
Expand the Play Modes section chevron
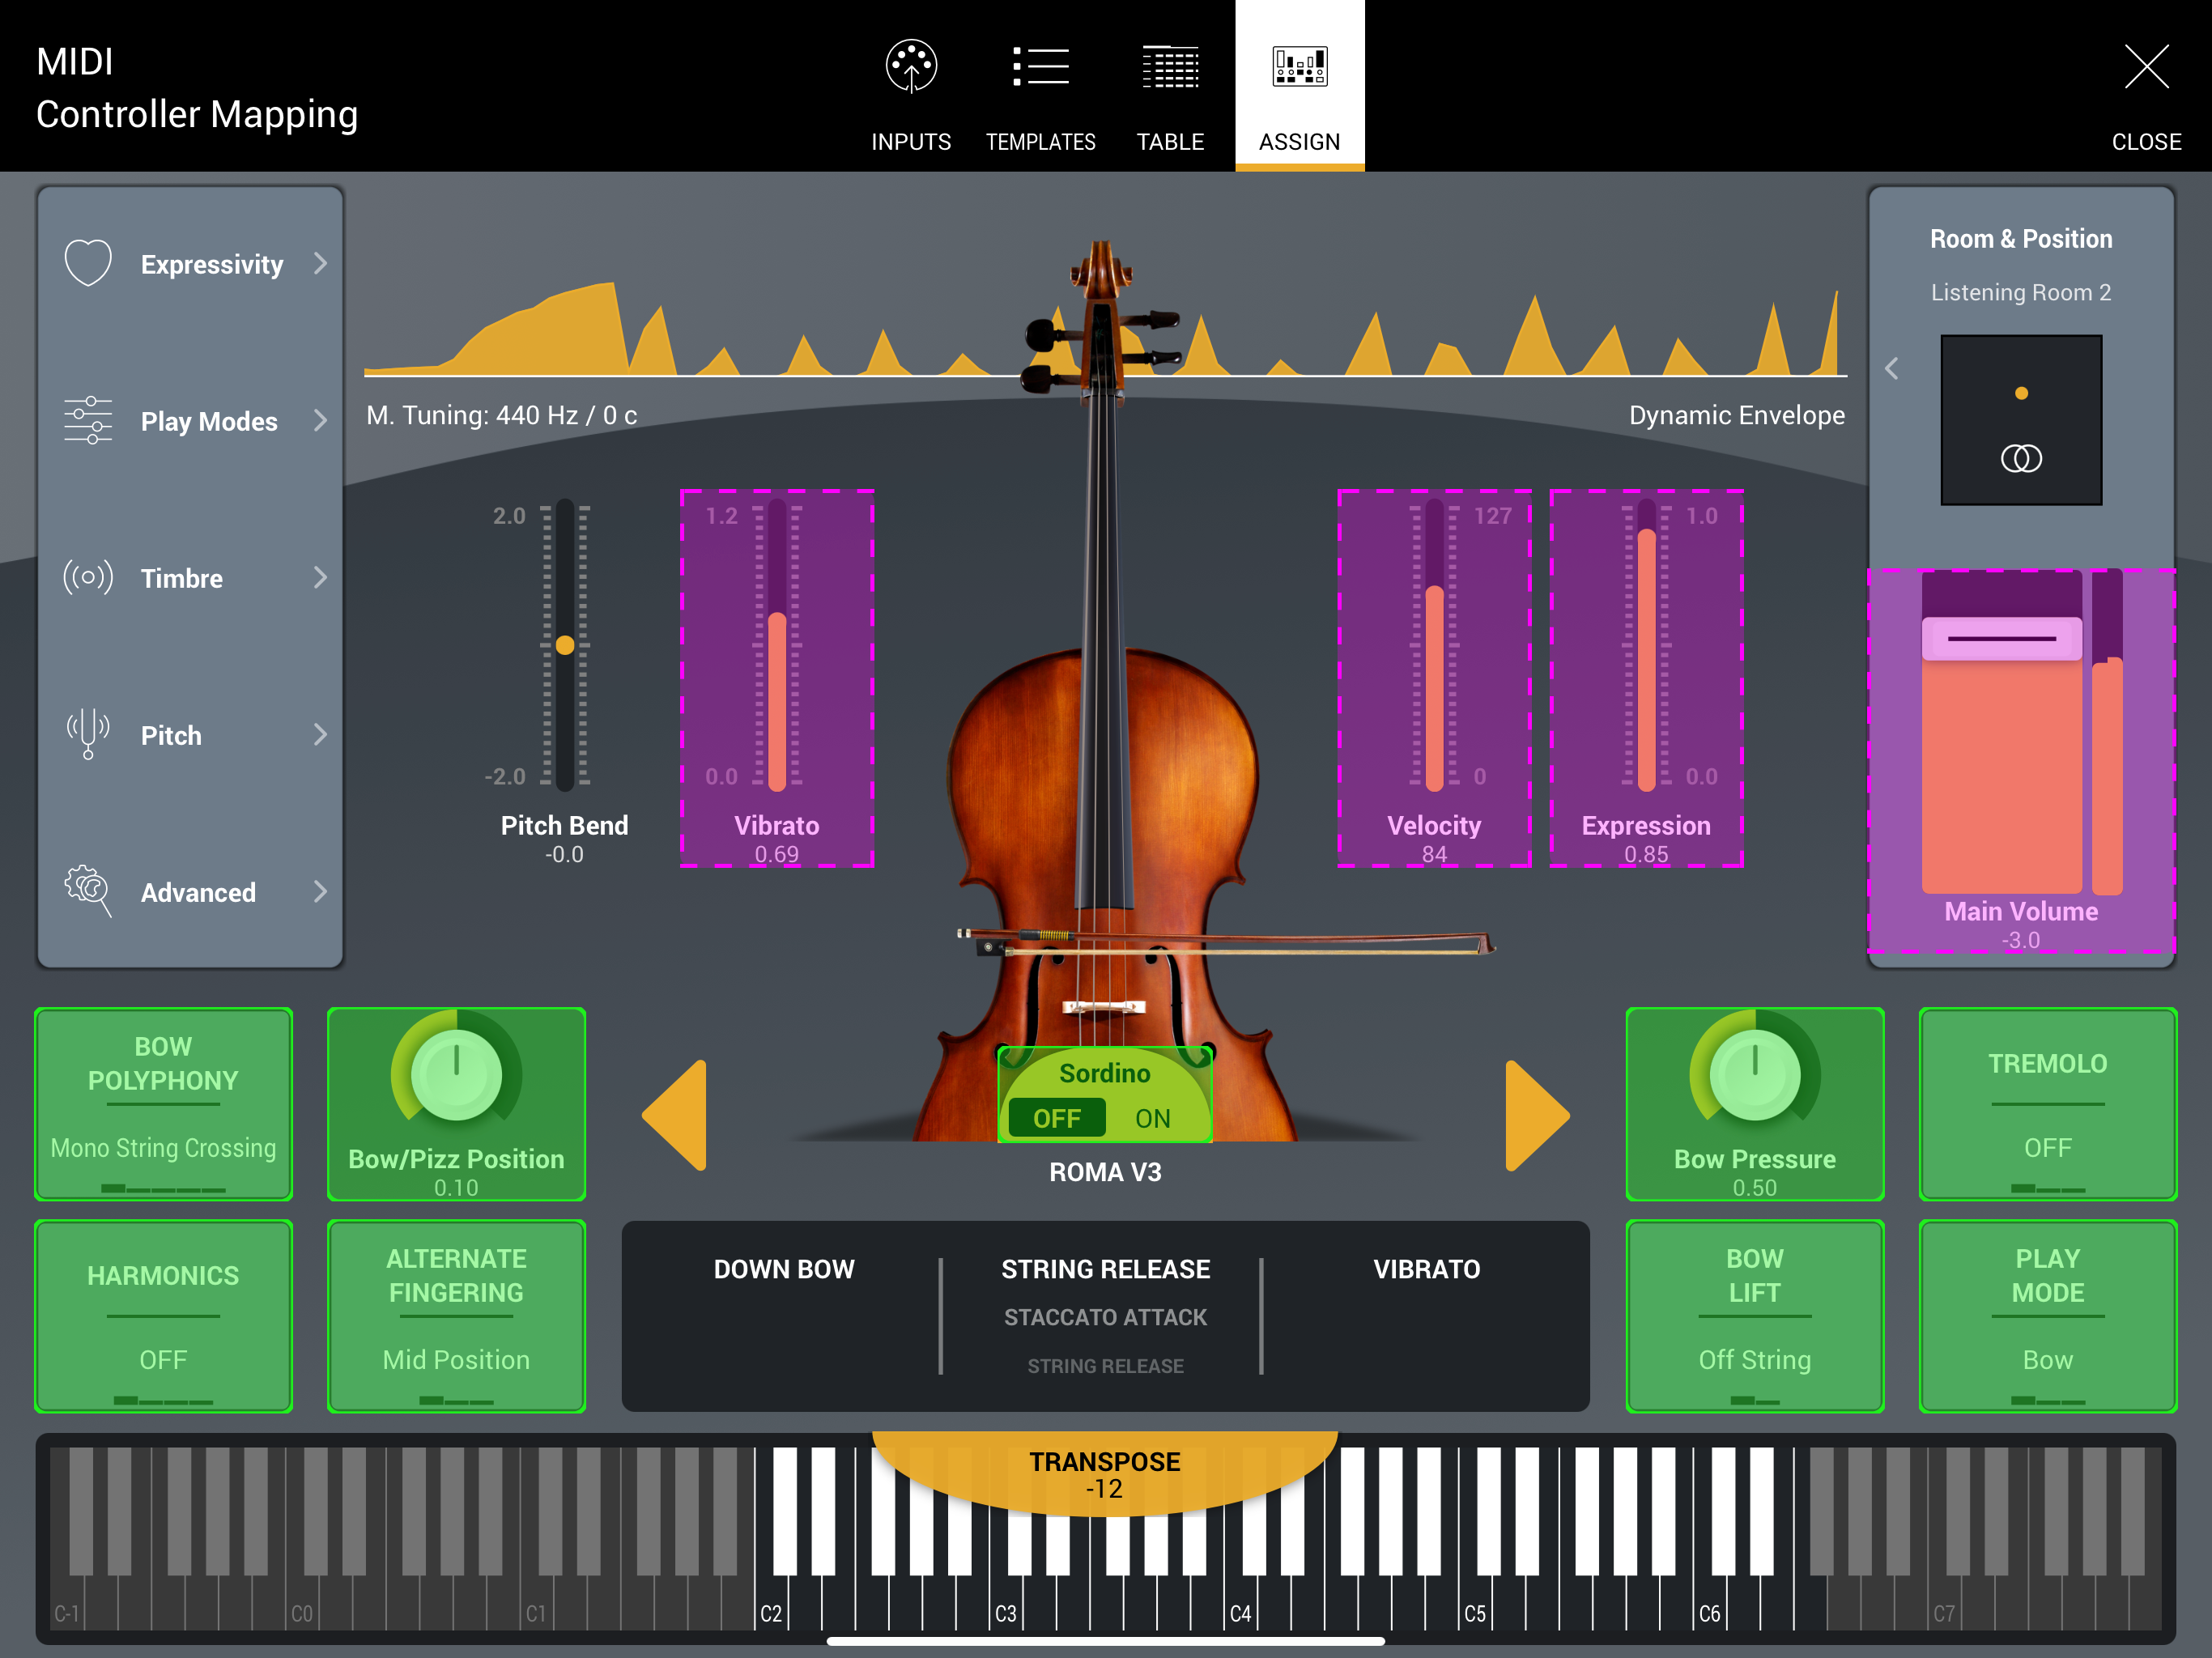click(x=320, y=420)
